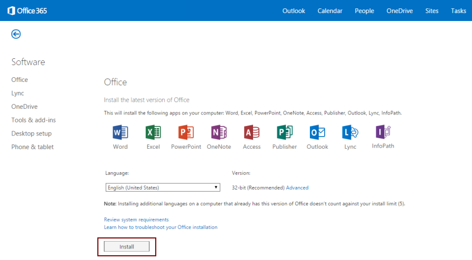Open Tasks in the top navigation
The image size is (472, 260).
[x=458, y=11]
